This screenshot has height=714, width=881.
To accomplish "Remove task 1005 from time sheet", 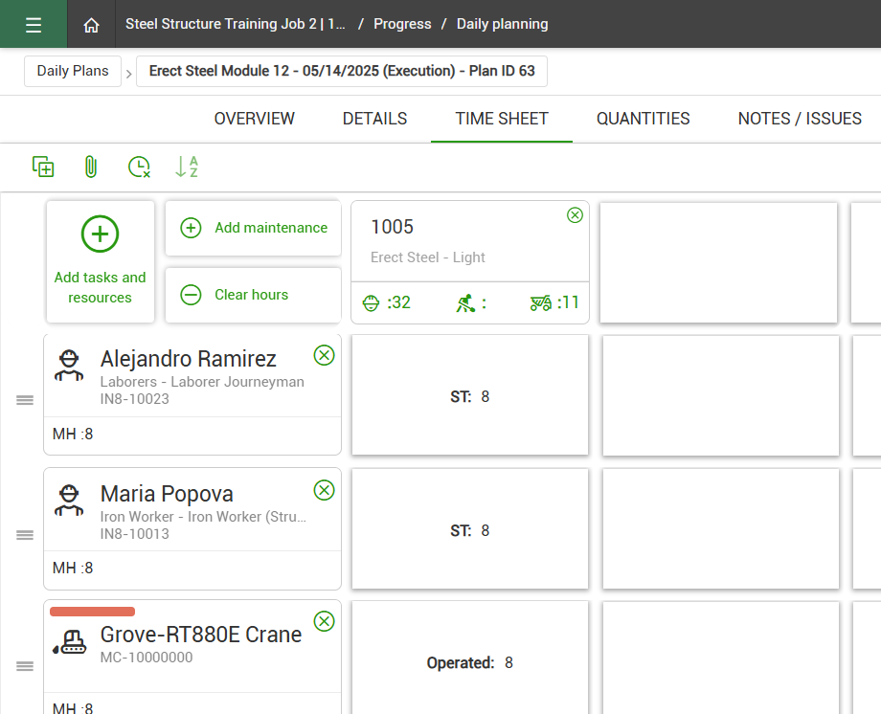I will [x=575, y=215].
